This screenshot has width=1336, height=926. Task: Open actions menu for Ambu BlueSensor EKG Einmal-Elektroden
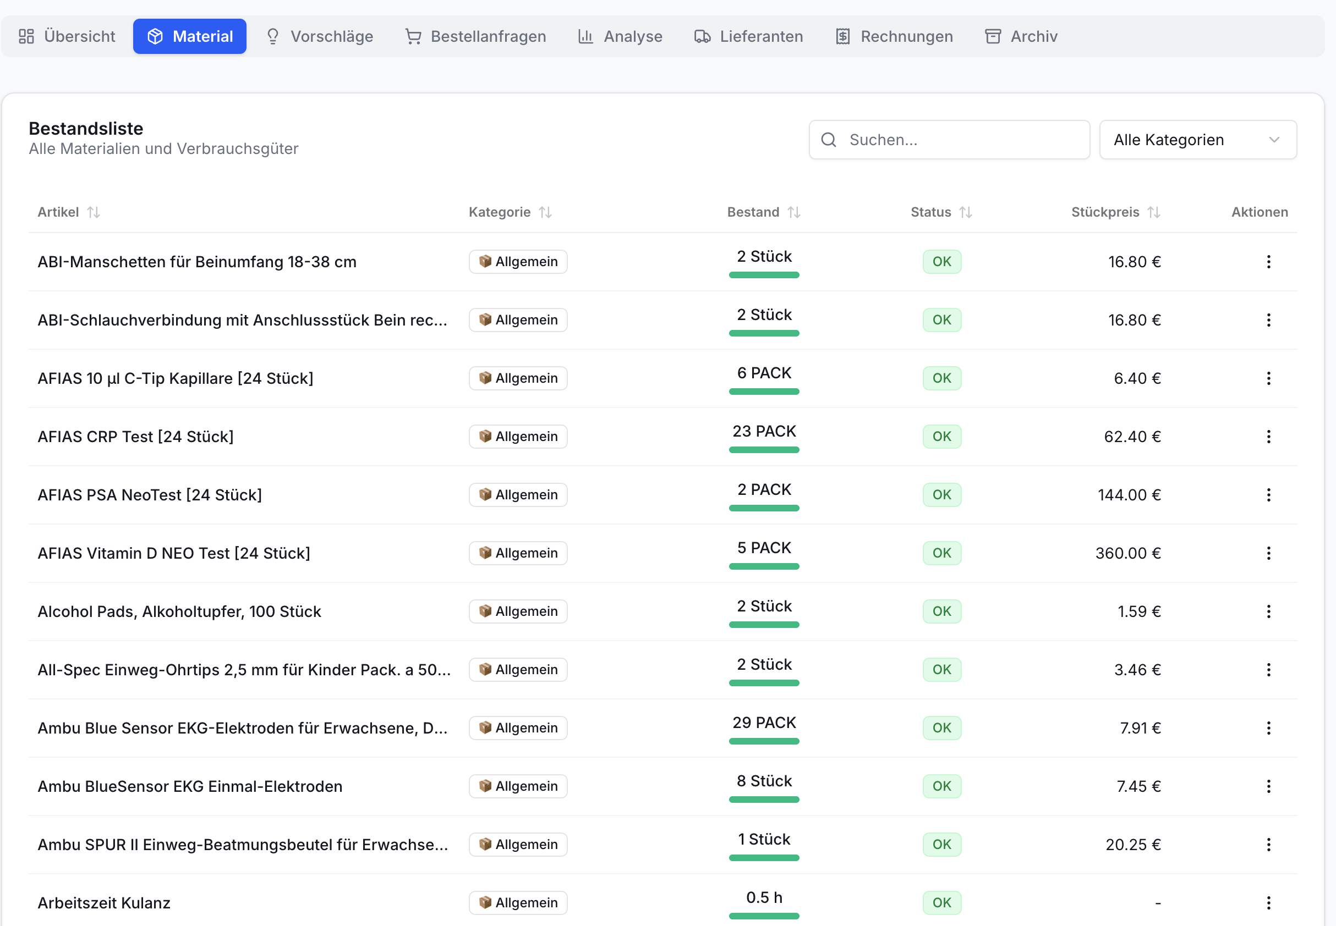(1268, 786)
